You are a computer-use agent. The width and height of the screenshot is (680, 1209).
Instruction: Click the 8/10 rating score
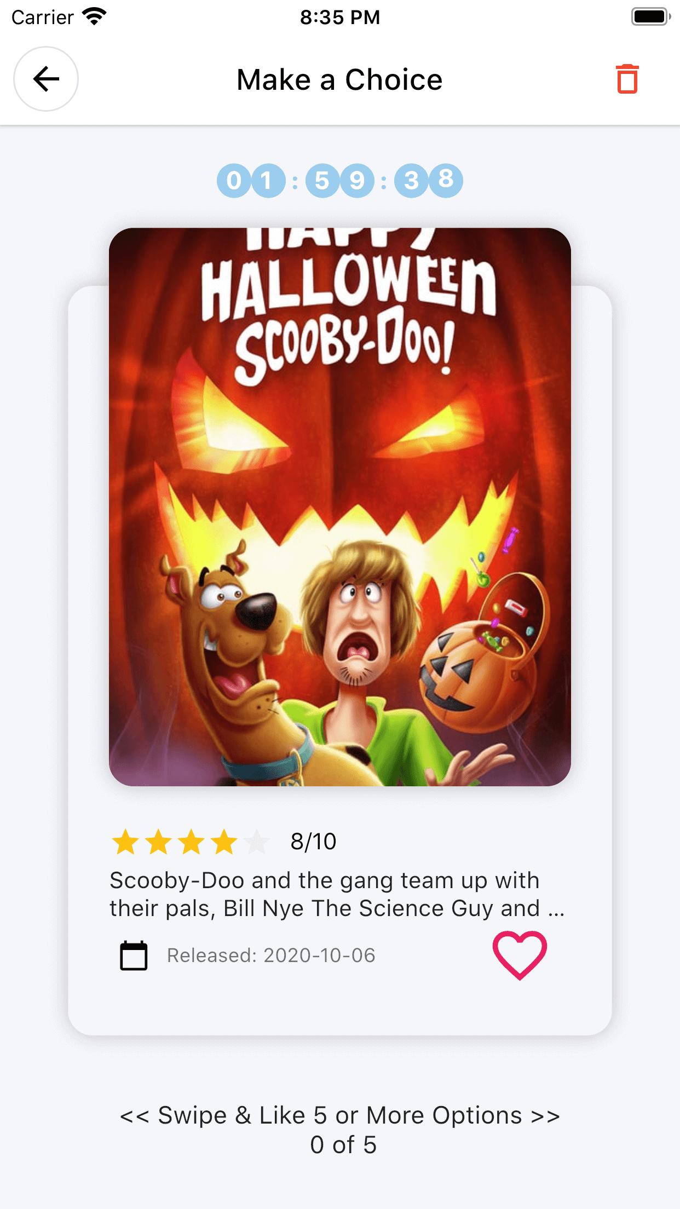[313, 842]
